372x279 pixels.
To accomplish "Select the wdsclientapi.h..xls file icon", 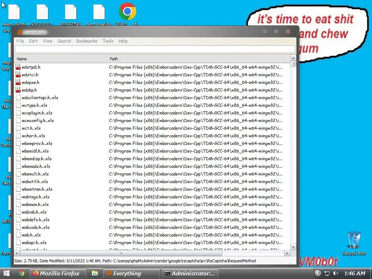I will [18, 97].
